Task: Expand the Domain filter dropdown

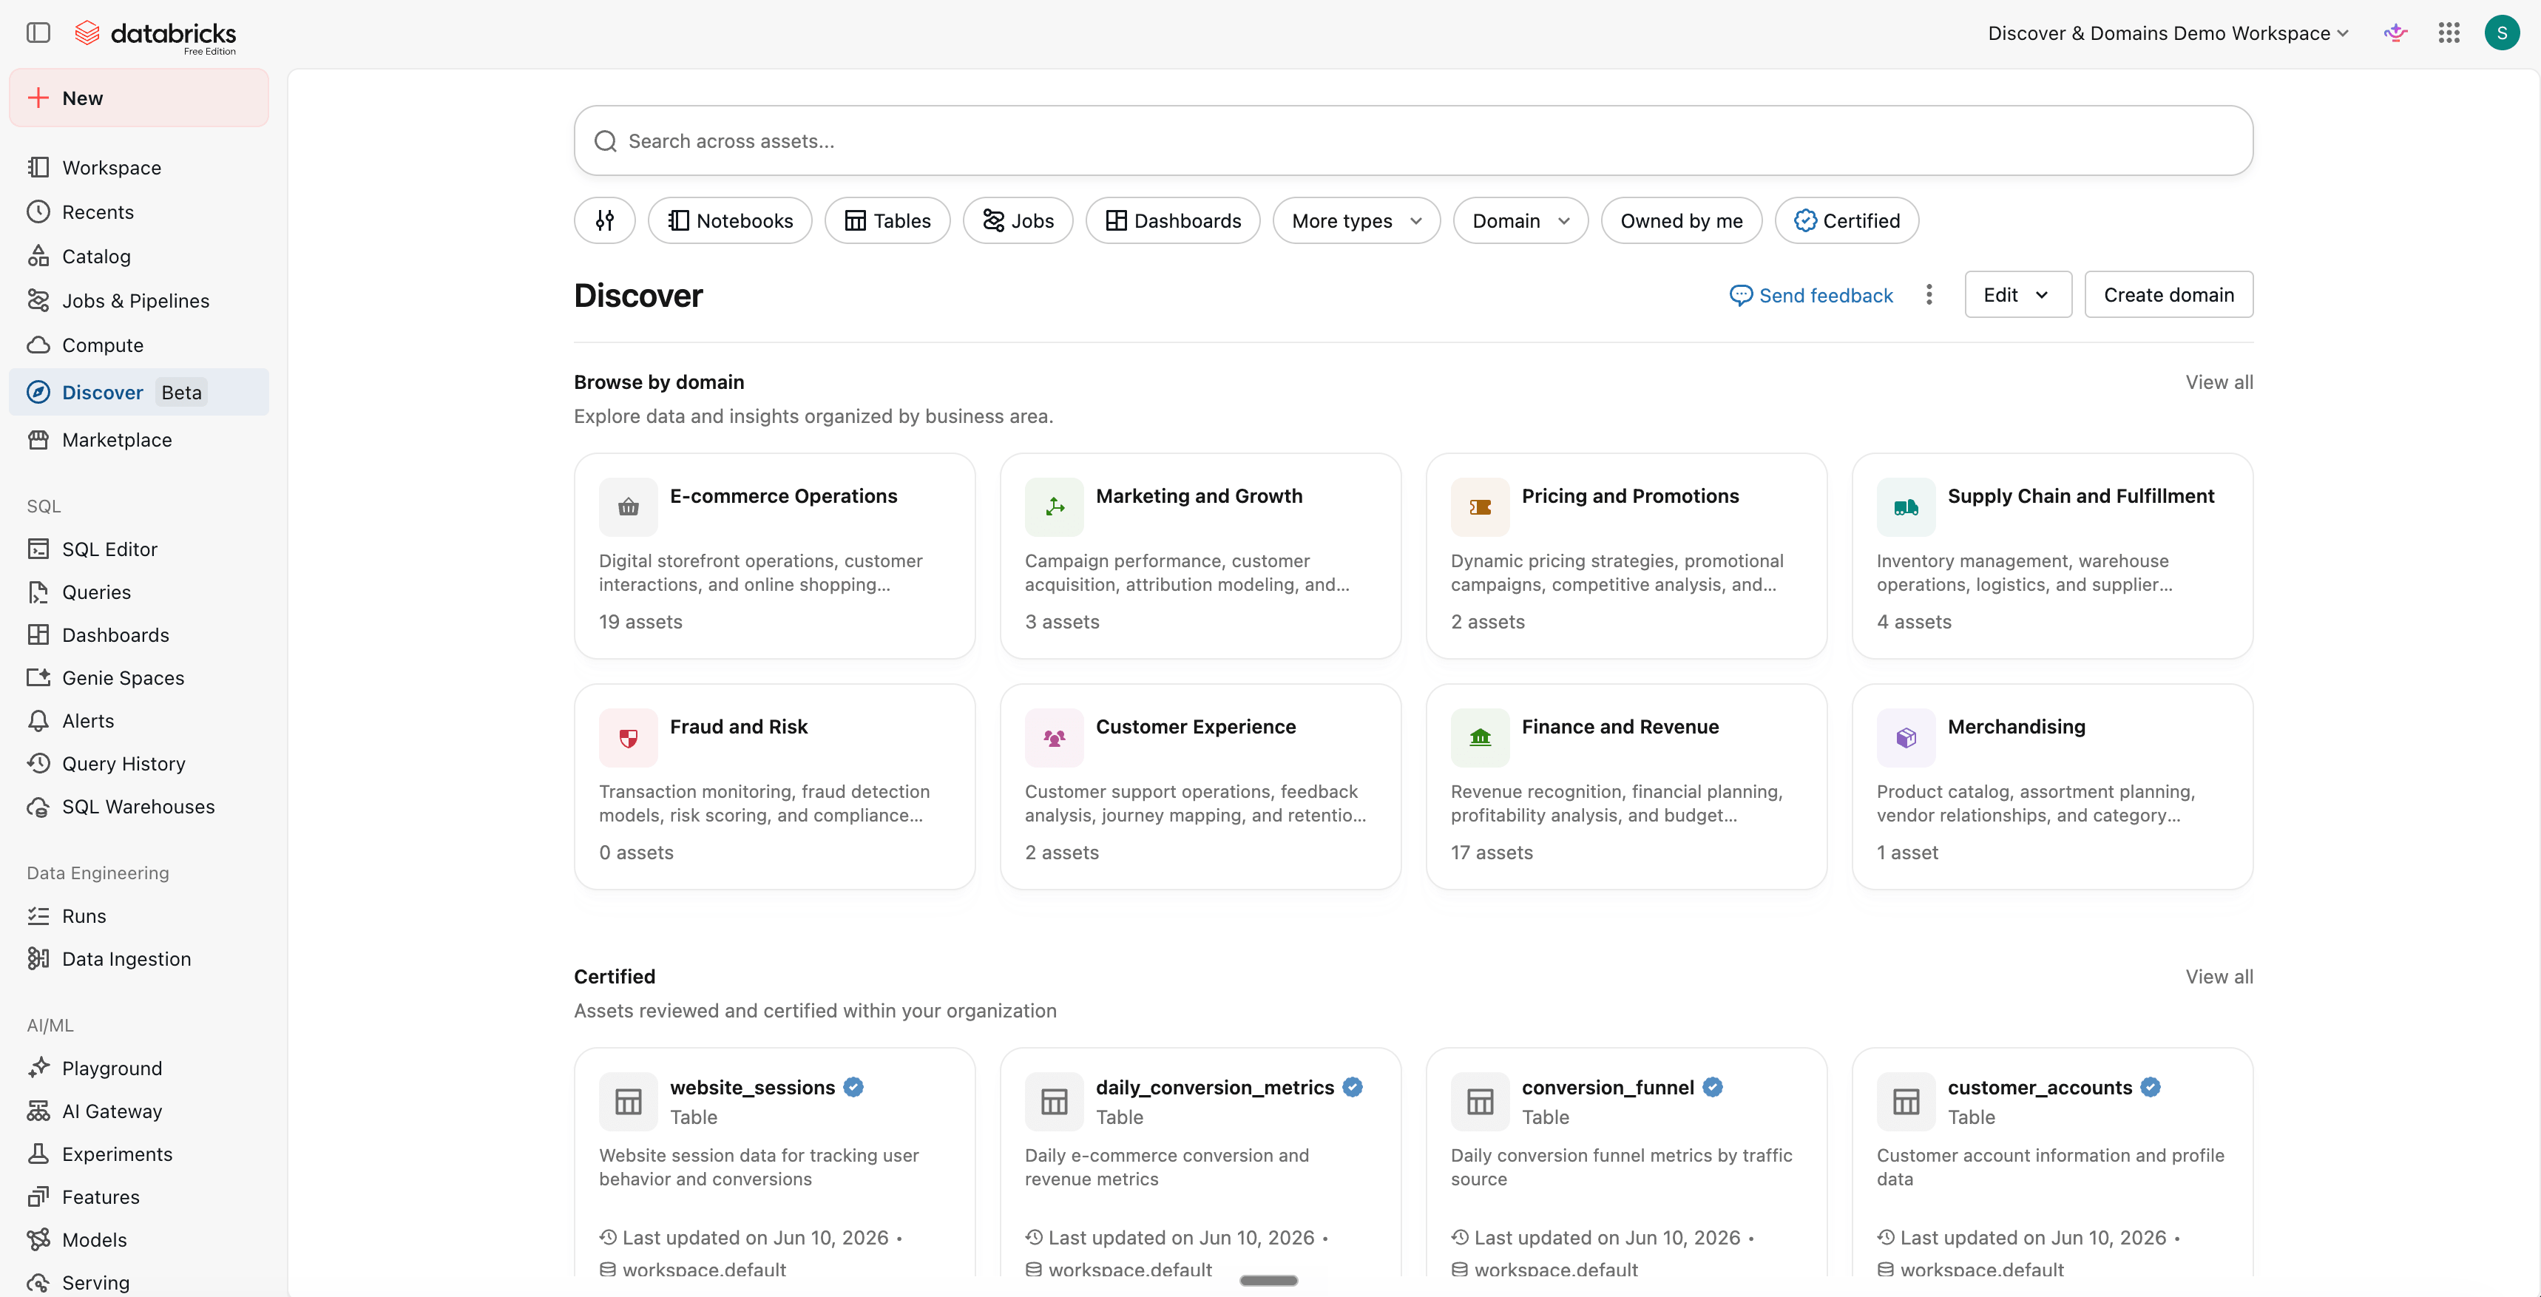Action: (x=1520, y=221)
